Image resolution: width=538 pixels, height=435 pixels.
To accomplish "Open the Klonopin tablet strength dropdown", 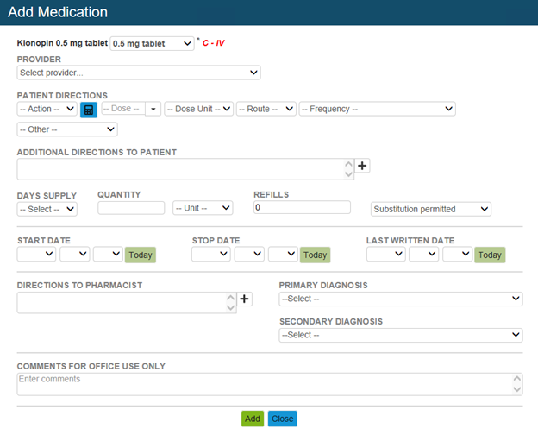I will [x=152, y=43].
